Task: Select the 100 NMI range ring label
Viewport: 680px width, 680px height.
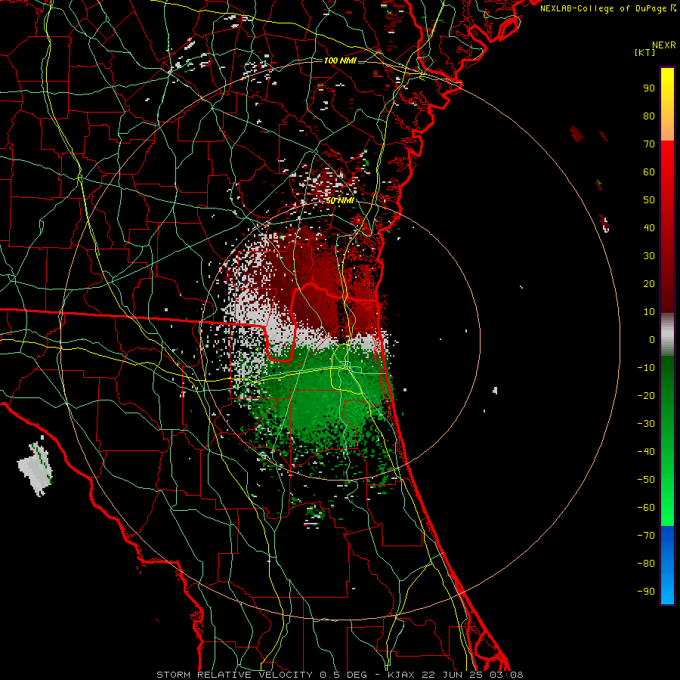Action: (x=340, y=60)
